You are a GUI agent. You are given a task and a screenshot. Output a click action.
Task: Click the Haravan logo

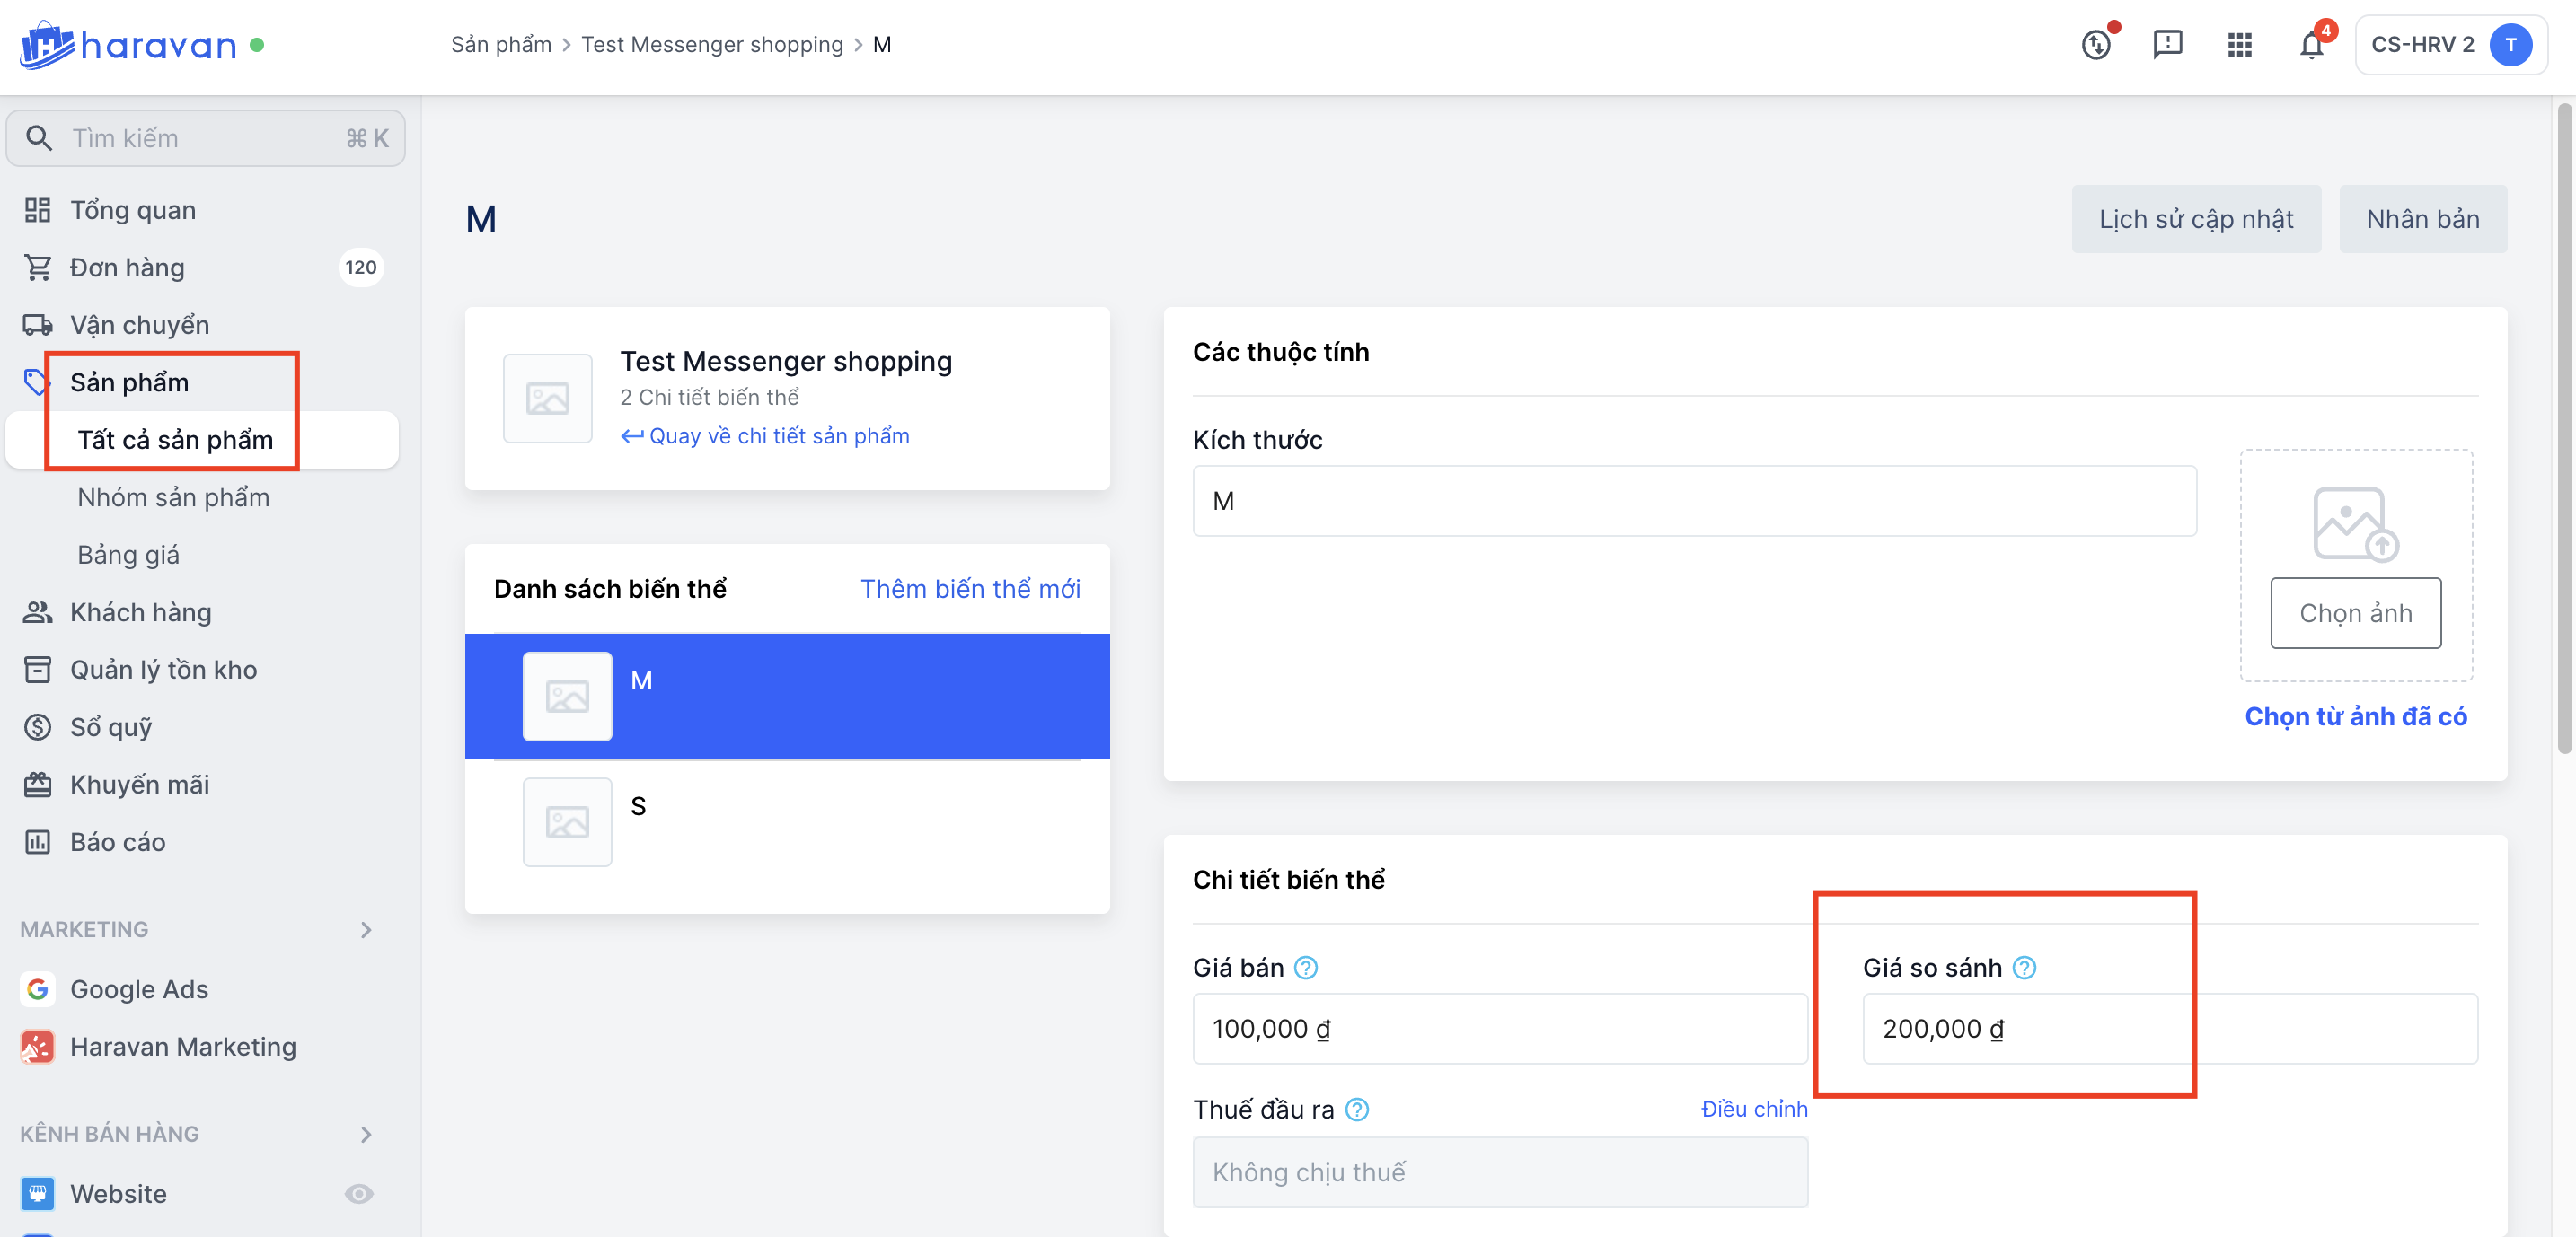tap(128, 45)
